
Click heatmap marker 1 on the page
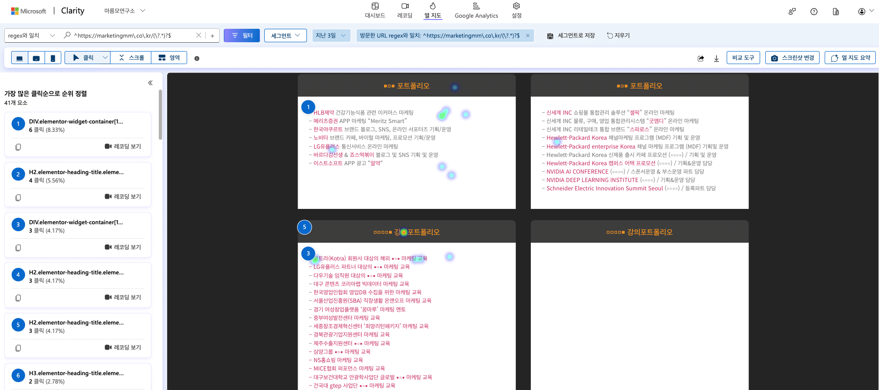[308, 107]
